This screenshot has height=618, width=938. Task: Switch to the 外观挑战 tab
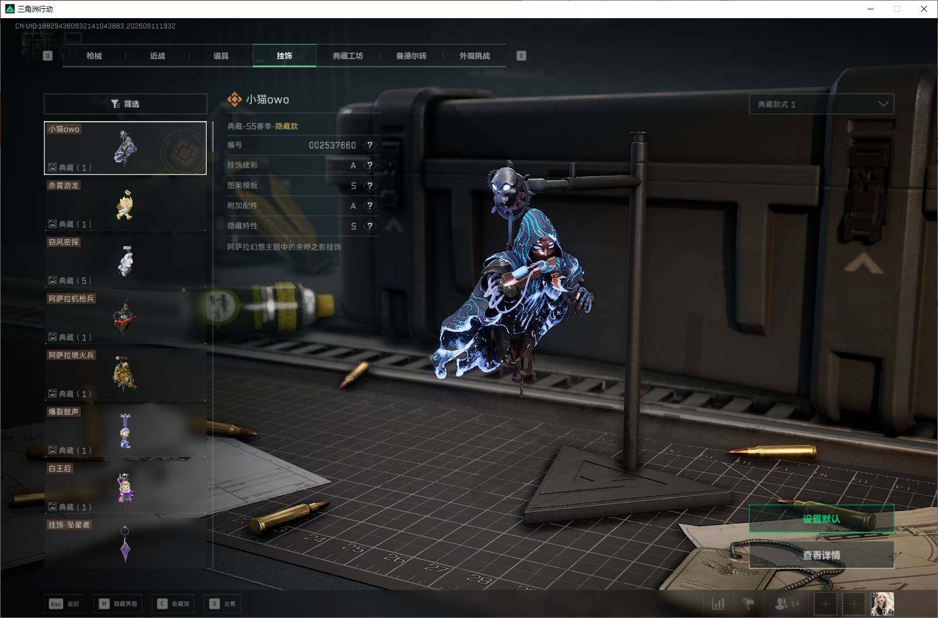pyautogui.click(x=475, y=56)
